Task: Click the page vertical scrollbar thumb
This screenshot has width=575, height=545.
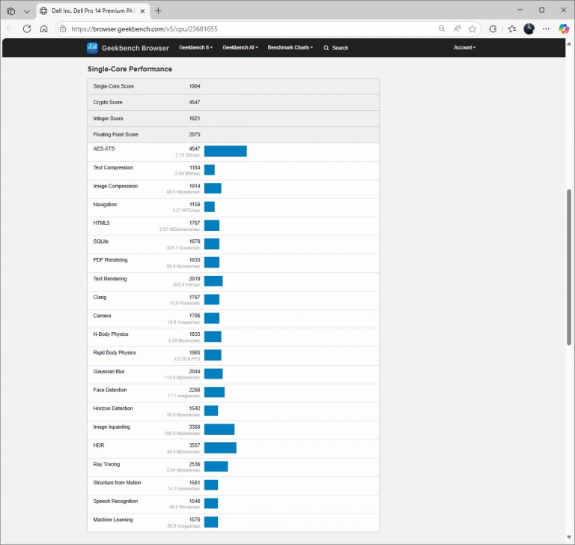Action: [x=569, y=267]
